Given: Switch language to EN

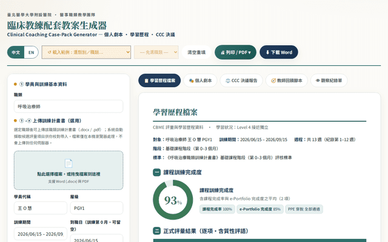Looking at the screenshot, I should click(31, 53).
